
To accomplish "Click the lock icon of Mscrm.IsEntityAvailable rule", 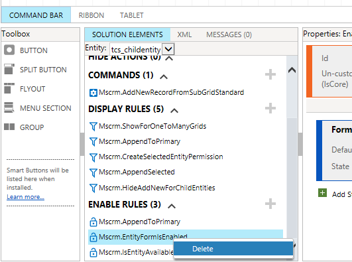I will coord(93,252).
